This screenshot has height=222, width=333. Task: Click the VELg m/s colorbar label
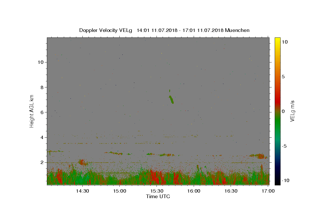point(292,111)
